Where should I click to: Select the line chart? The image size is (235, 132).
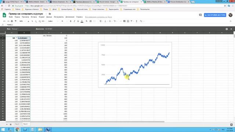tap(135, 65)
